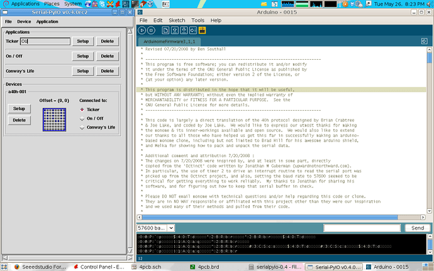The image size is (434, 271).
Task: Create a new sketch with the New icon
Action: [165, 30]
